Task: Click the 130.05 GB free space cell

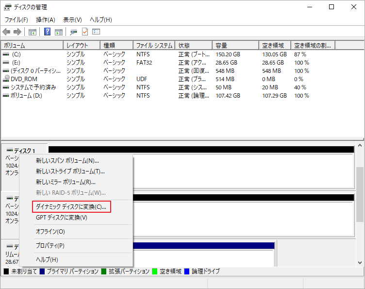Action: tap(274, 54)
